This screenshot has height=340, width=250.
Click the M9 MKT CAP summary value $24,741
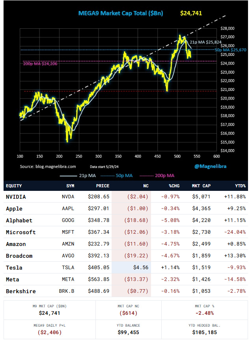point(50,313)
